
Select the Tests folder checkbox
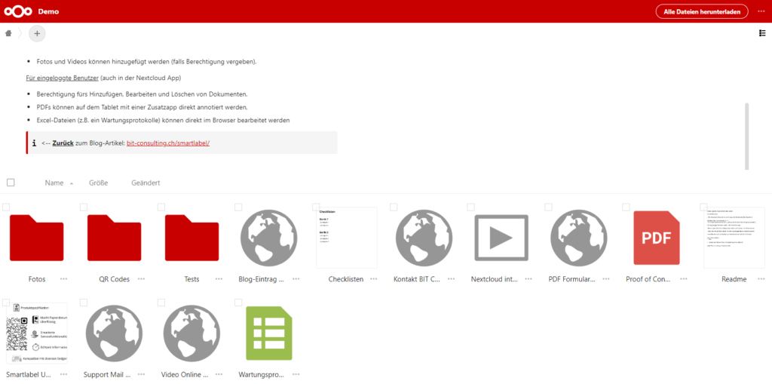161,207
